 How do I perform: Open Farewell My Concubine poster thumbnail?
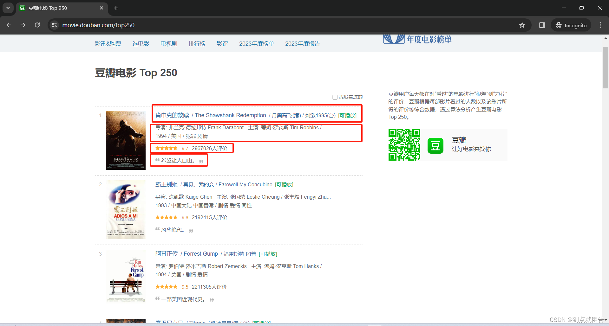point(126,210)
